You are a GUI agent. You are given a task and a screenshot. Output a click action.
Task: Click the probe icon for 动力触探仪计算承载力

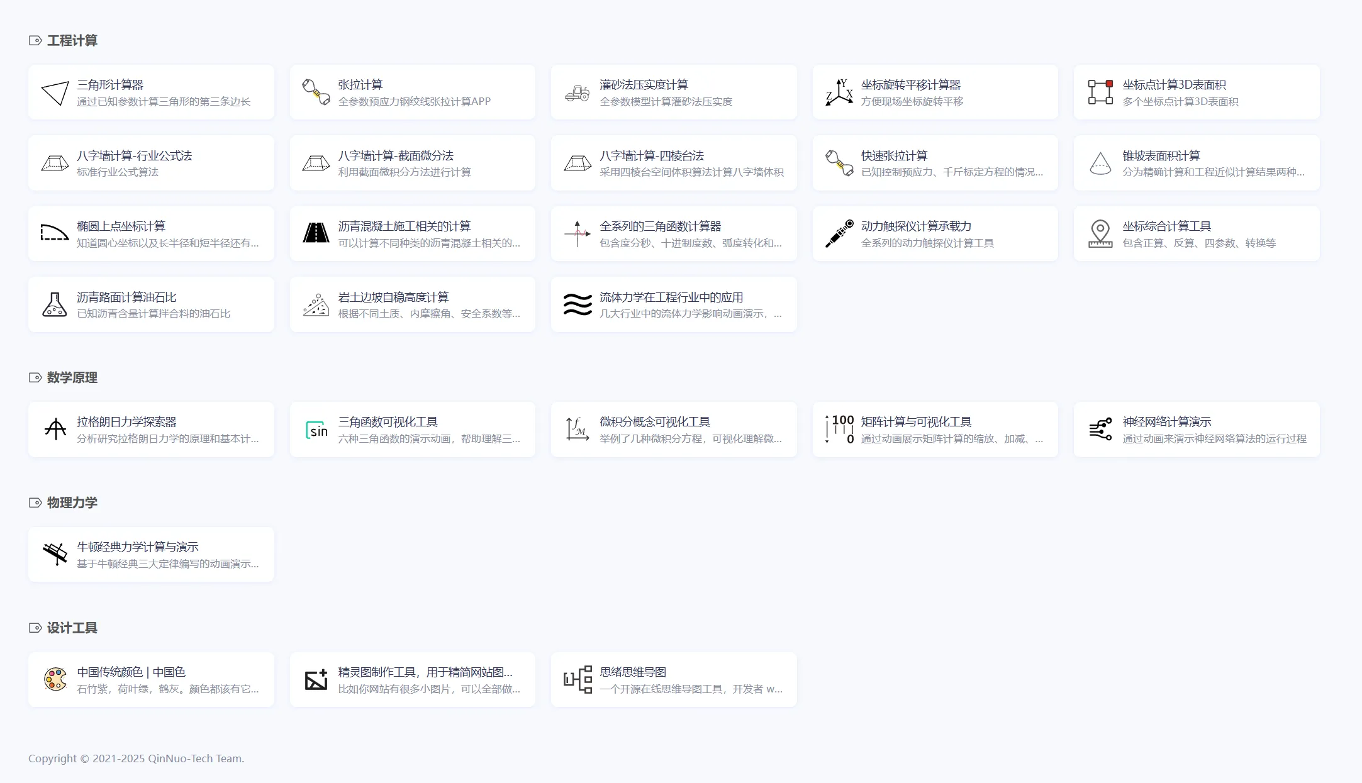pyautogui.click(x=839, y=233)
